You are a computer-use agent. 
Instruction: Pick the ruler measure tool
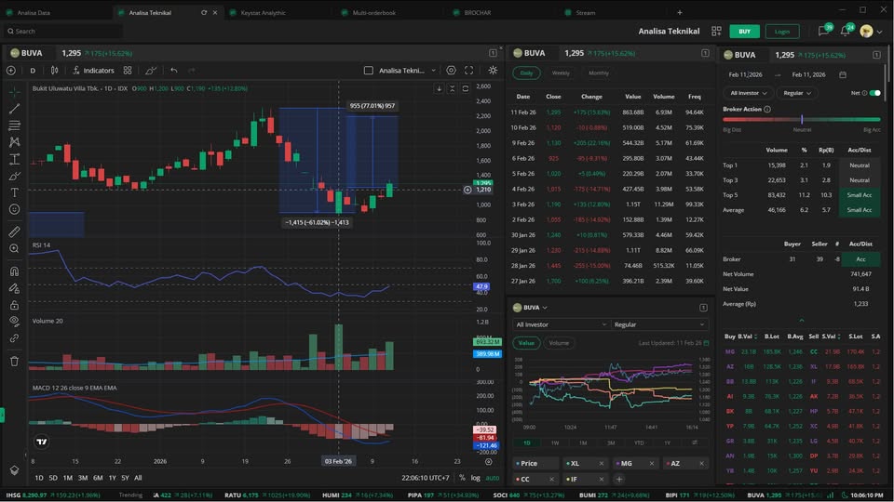[14, 231]
